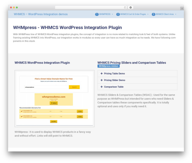Click the round icon right of the address bar
The image size is (192, 163).
point(131,7)
